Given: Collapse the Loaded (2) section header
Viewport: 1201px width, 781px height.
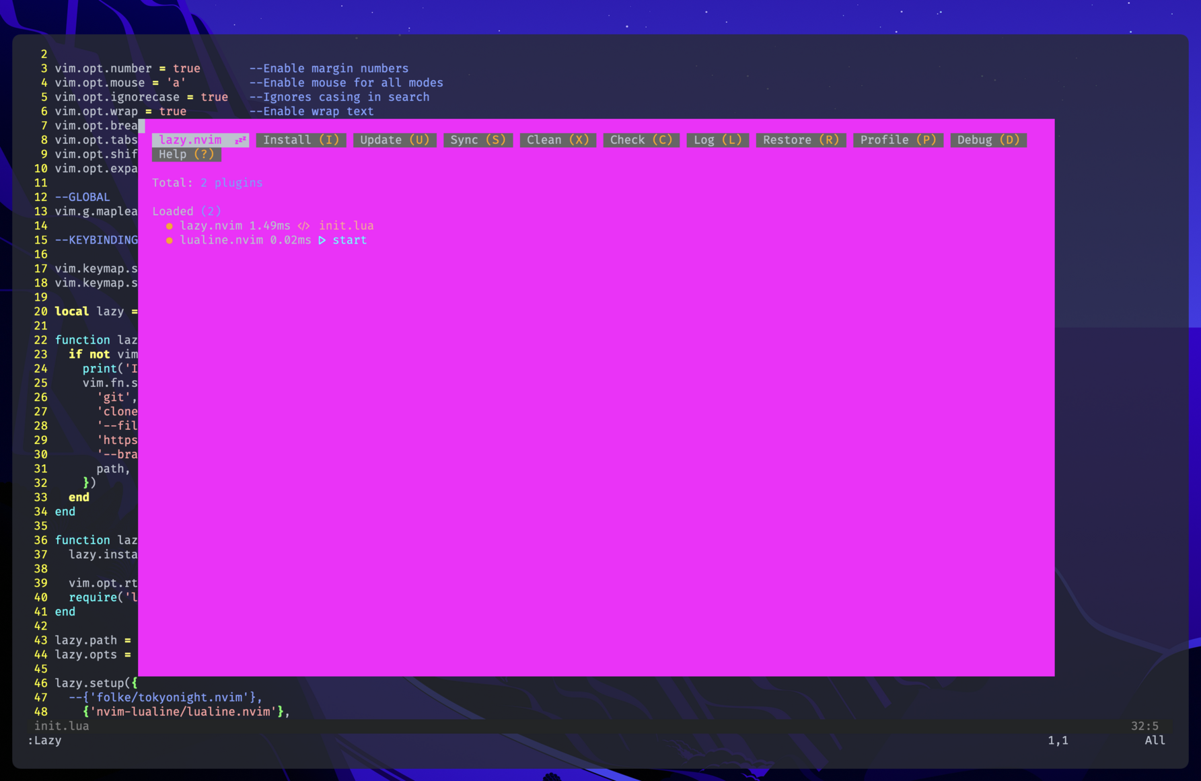Looking at the screenshot, I should point(186,211).
